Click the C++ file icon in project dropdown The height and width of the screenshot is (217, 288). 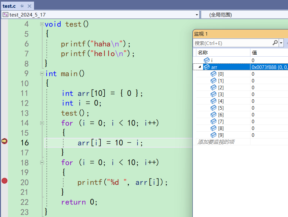(6, 15)
